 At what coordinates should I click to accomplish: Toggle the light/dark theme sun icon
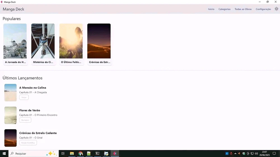tap(276, 9)
